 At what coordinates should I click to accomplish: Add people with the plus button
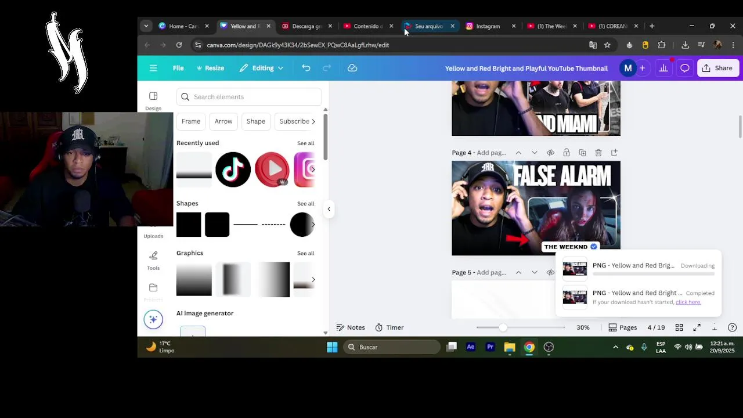coord(643,68)
